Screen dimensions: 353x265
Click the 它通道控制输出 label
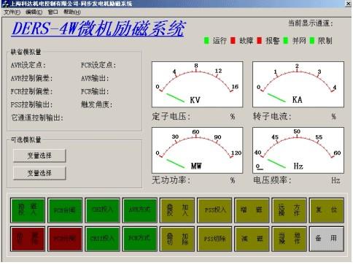[37, 118]
